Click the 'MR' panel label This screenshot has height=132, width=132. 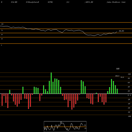[x=118, y=69]
